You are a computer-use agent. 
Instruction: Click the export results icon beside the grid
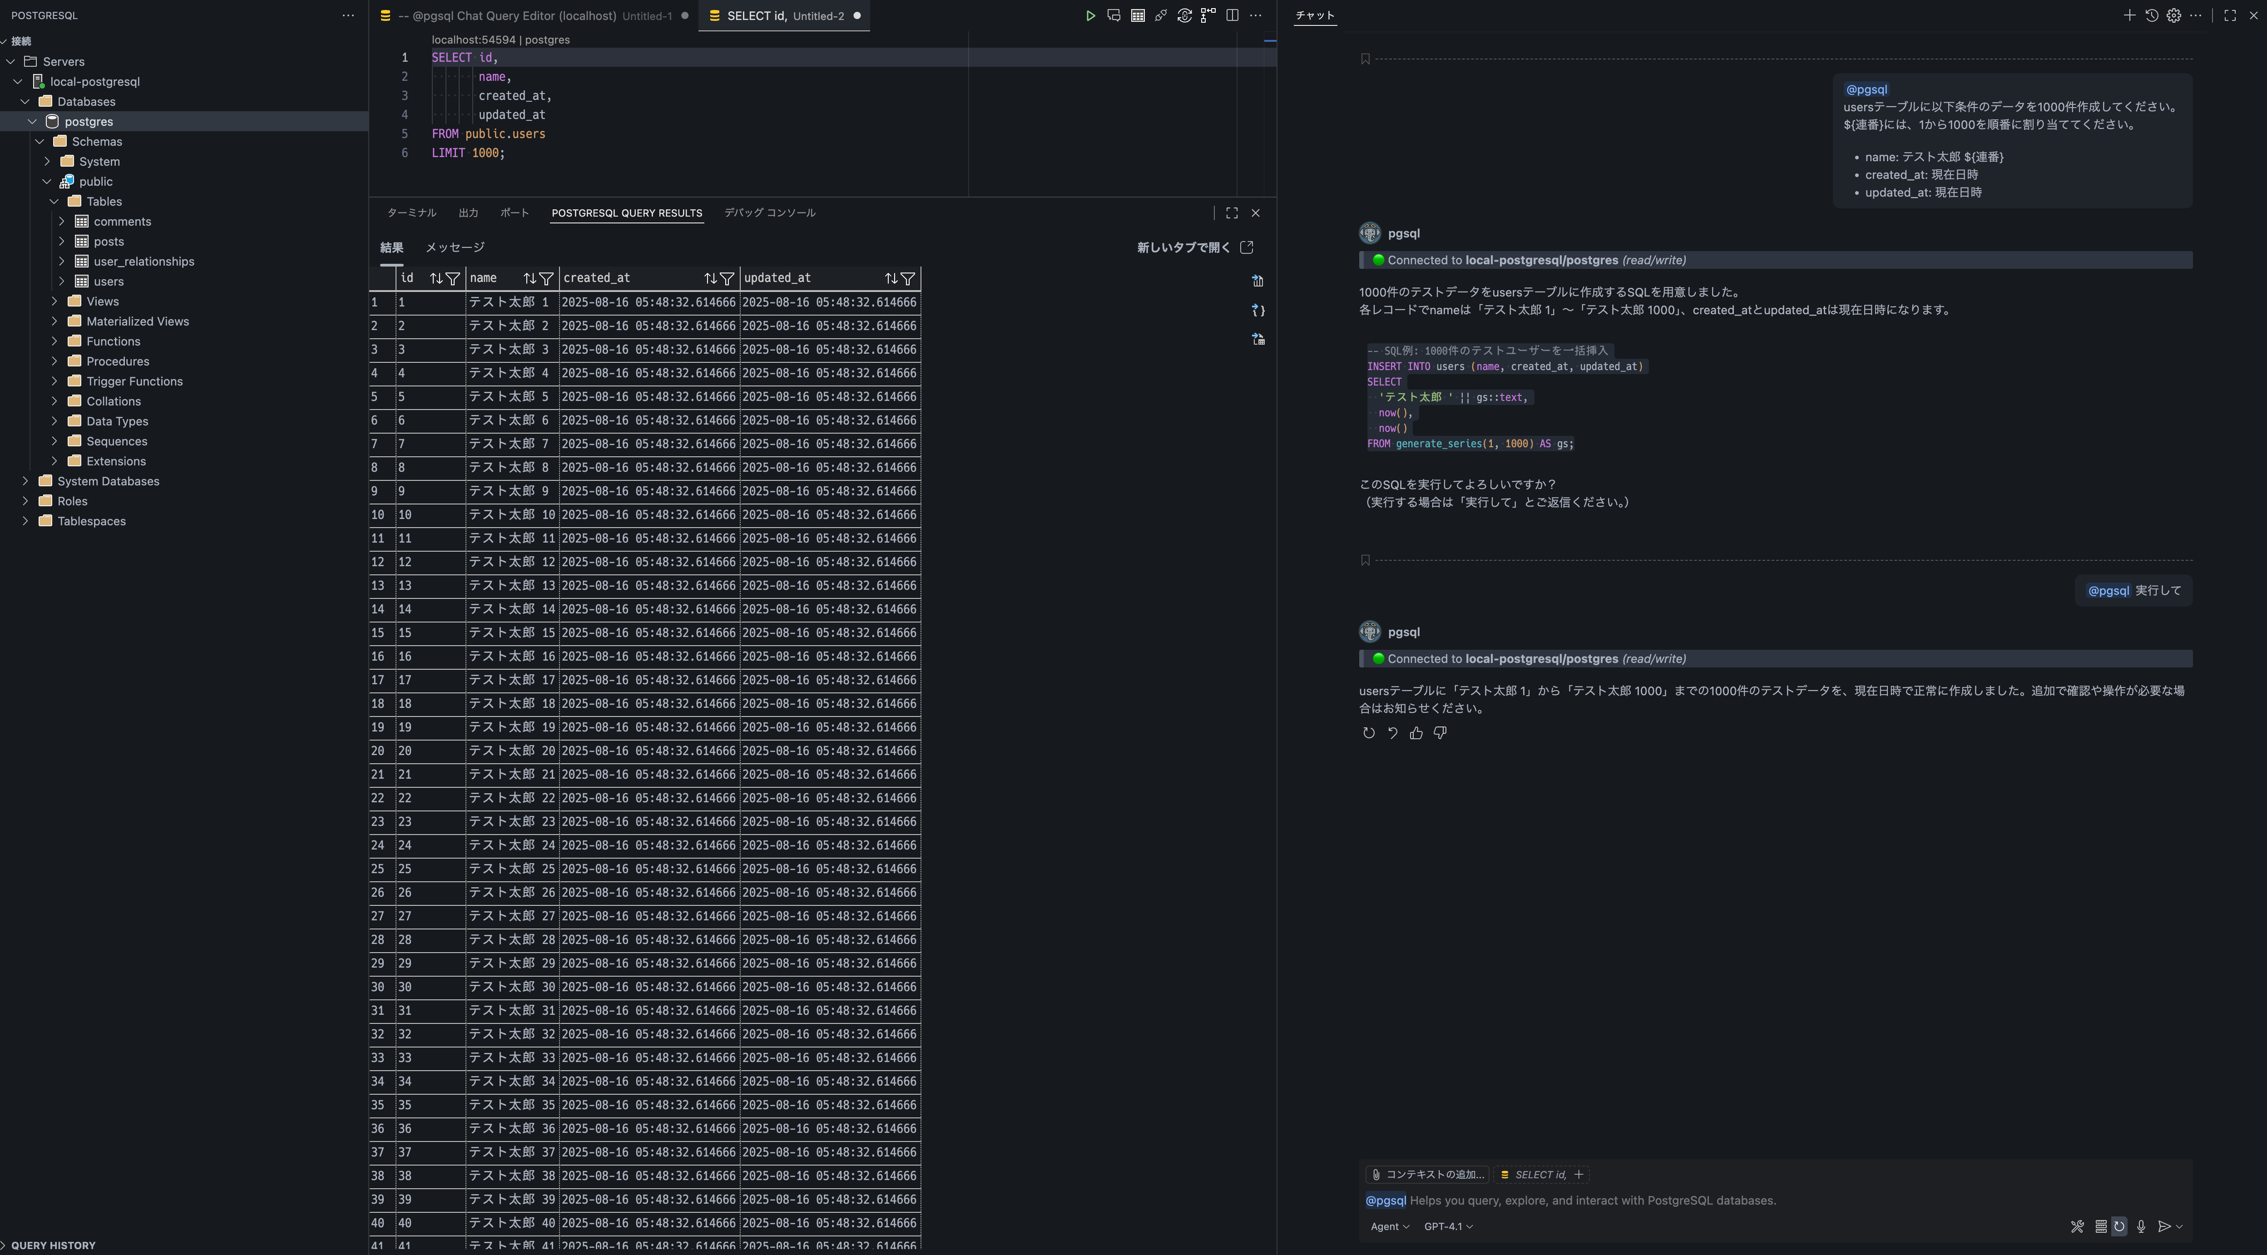[x=1257, y=282]
